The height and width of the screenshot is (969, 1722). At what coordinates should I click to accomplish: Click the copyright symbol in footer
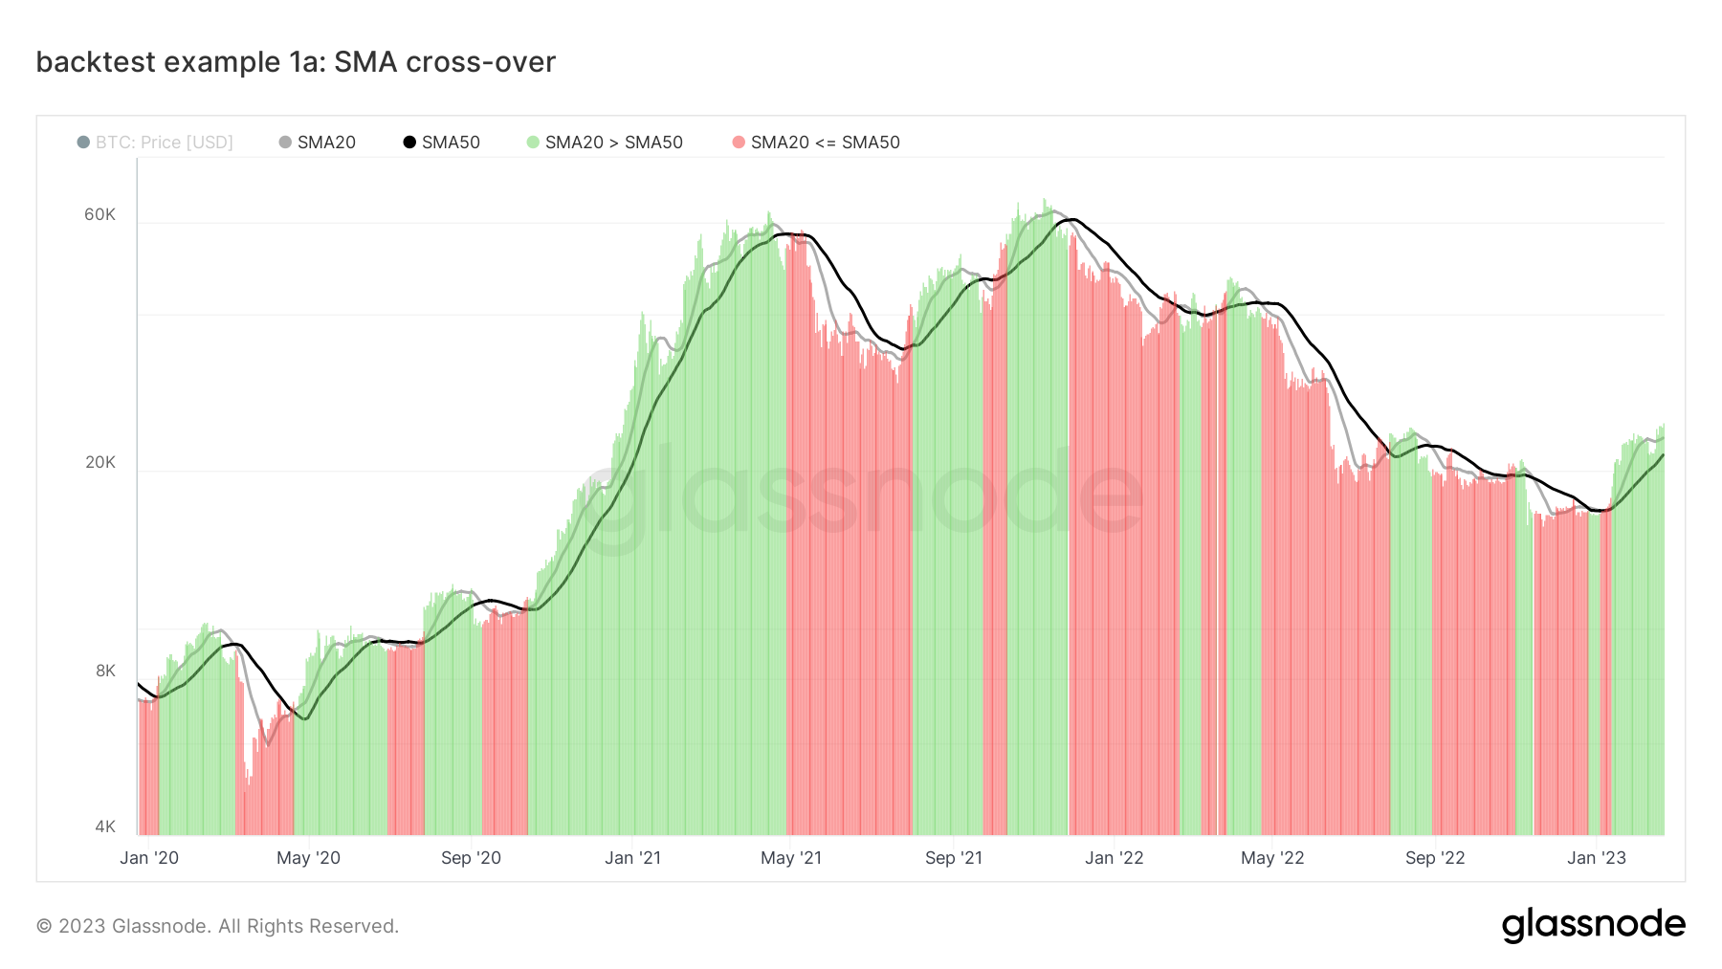pos(45,925)
